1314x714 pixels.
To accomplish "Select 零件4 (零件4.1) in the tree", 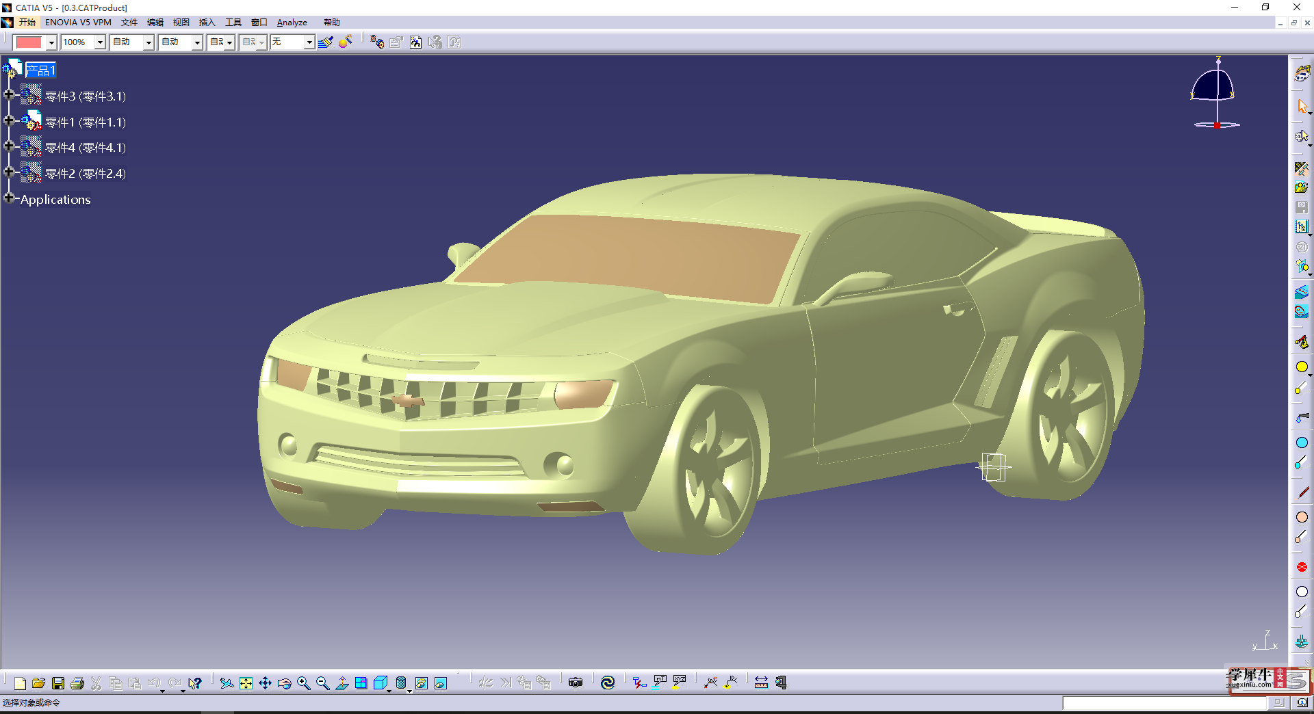I will pyautogui.click(x=86, y=148).
